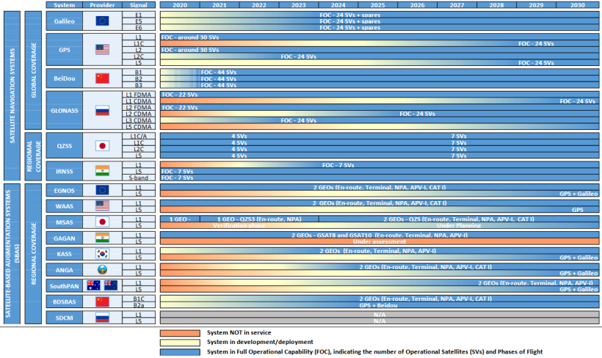Click the Australia flag in the SouthPAN row
This screenshot has height=358, width=602.
coord(93,285)
